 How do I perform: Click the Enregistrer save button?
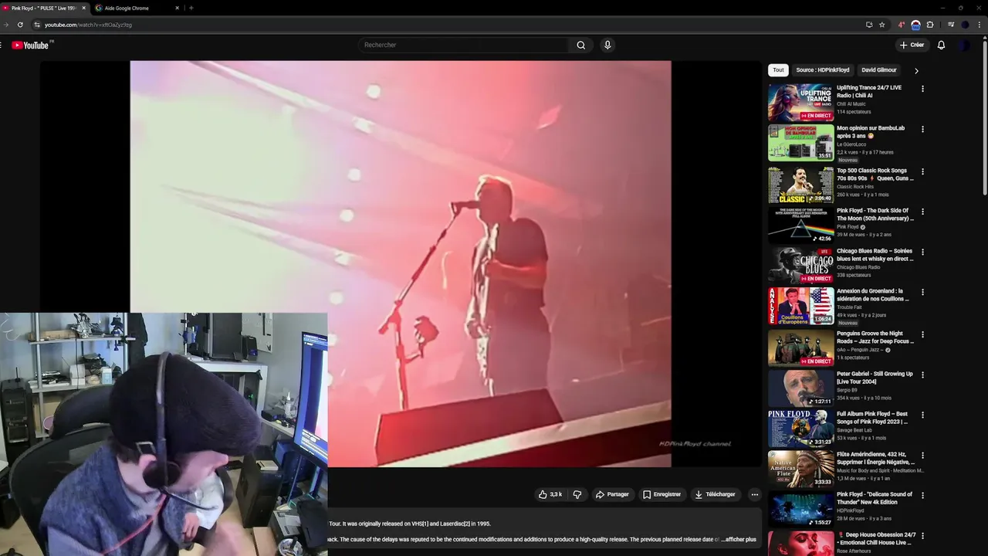[661, 494]
